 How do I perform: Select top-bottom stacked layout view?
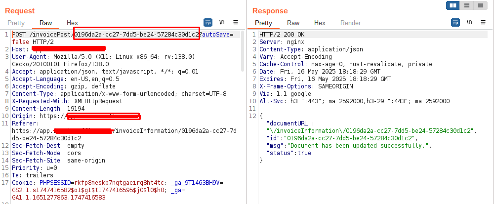pos(467,5)
